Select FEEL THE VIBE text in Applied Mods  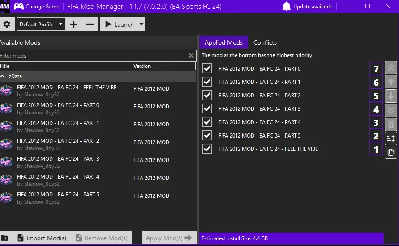tap(268, 149)
